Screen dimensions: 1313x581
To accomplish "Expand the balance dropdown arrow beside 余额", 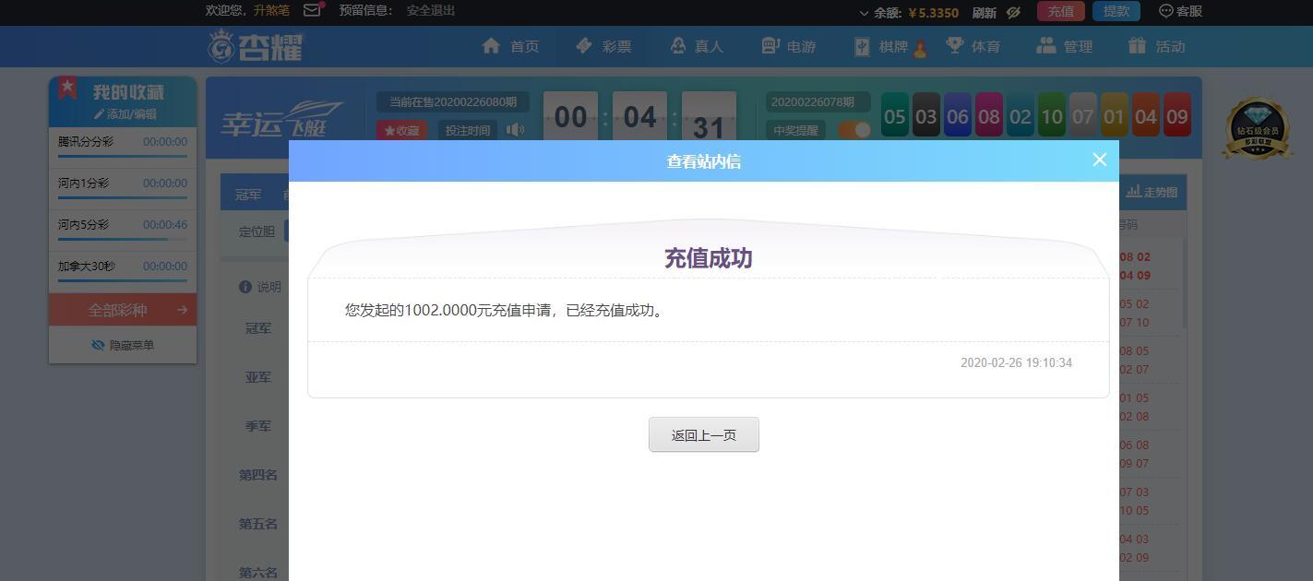I will (x=864, y=13).
